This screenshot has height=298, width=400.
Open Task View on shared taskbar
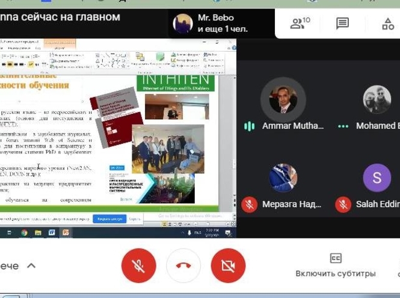[9, 232]
